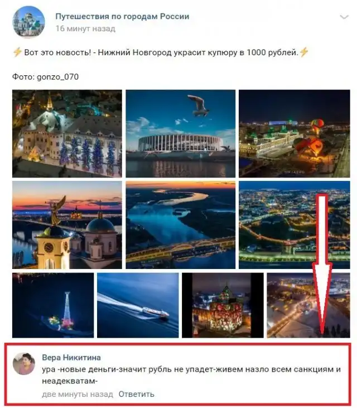Screen dimensions: 357x408
Task: View the night city aerial lights photo
Action: tap(295, 225)
